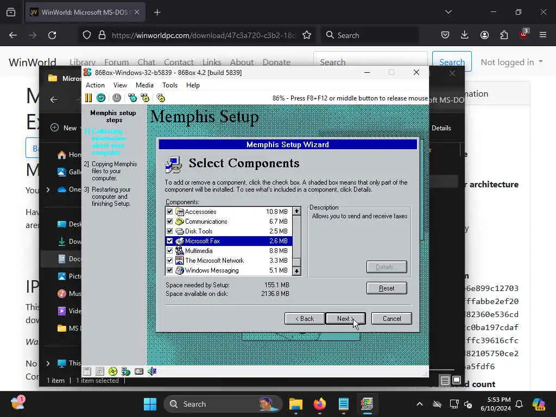
Task: Uncheck the Disk Tools component checkbox
Action: (170, 231)
